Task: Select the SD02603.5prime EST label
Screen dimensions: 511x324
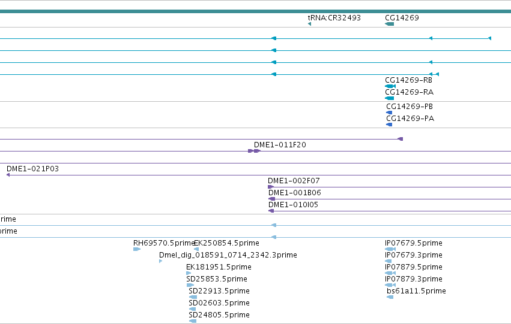Action: click(x=219, y=304)
